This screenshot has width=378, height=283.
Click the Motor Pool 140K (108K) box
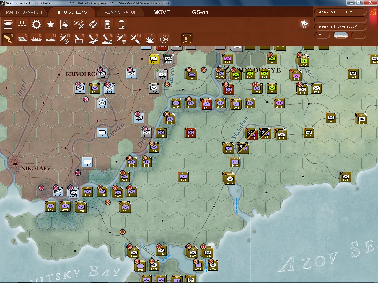pyautogui.click(x=340, y=27)
